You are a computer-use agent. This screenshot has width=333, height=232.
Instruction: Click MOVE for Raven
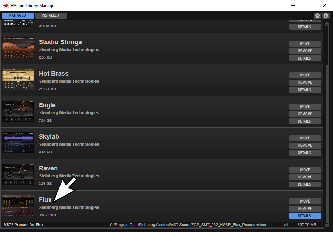coord(305,170)
